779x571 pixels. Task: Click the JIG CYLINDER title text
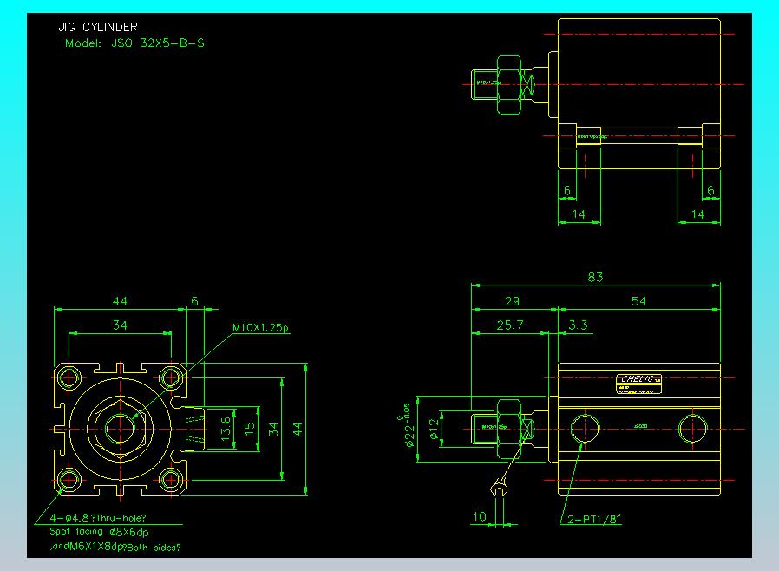click(x=97, y=28)
